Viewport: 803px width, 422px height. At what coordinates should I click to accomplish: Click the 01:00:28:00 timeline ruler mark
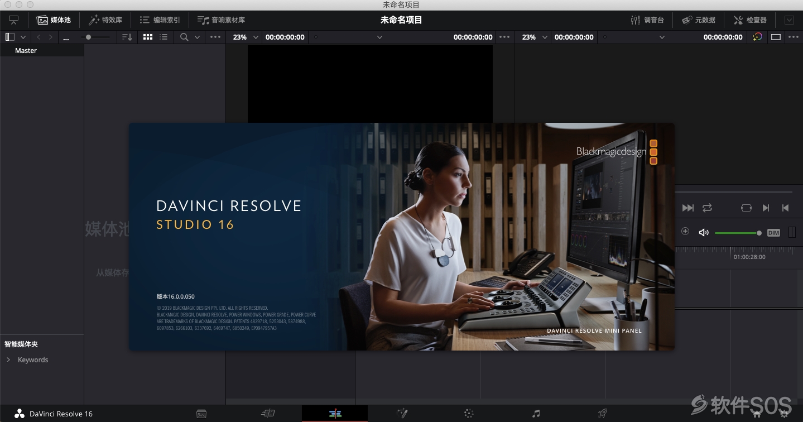(749, 257)
